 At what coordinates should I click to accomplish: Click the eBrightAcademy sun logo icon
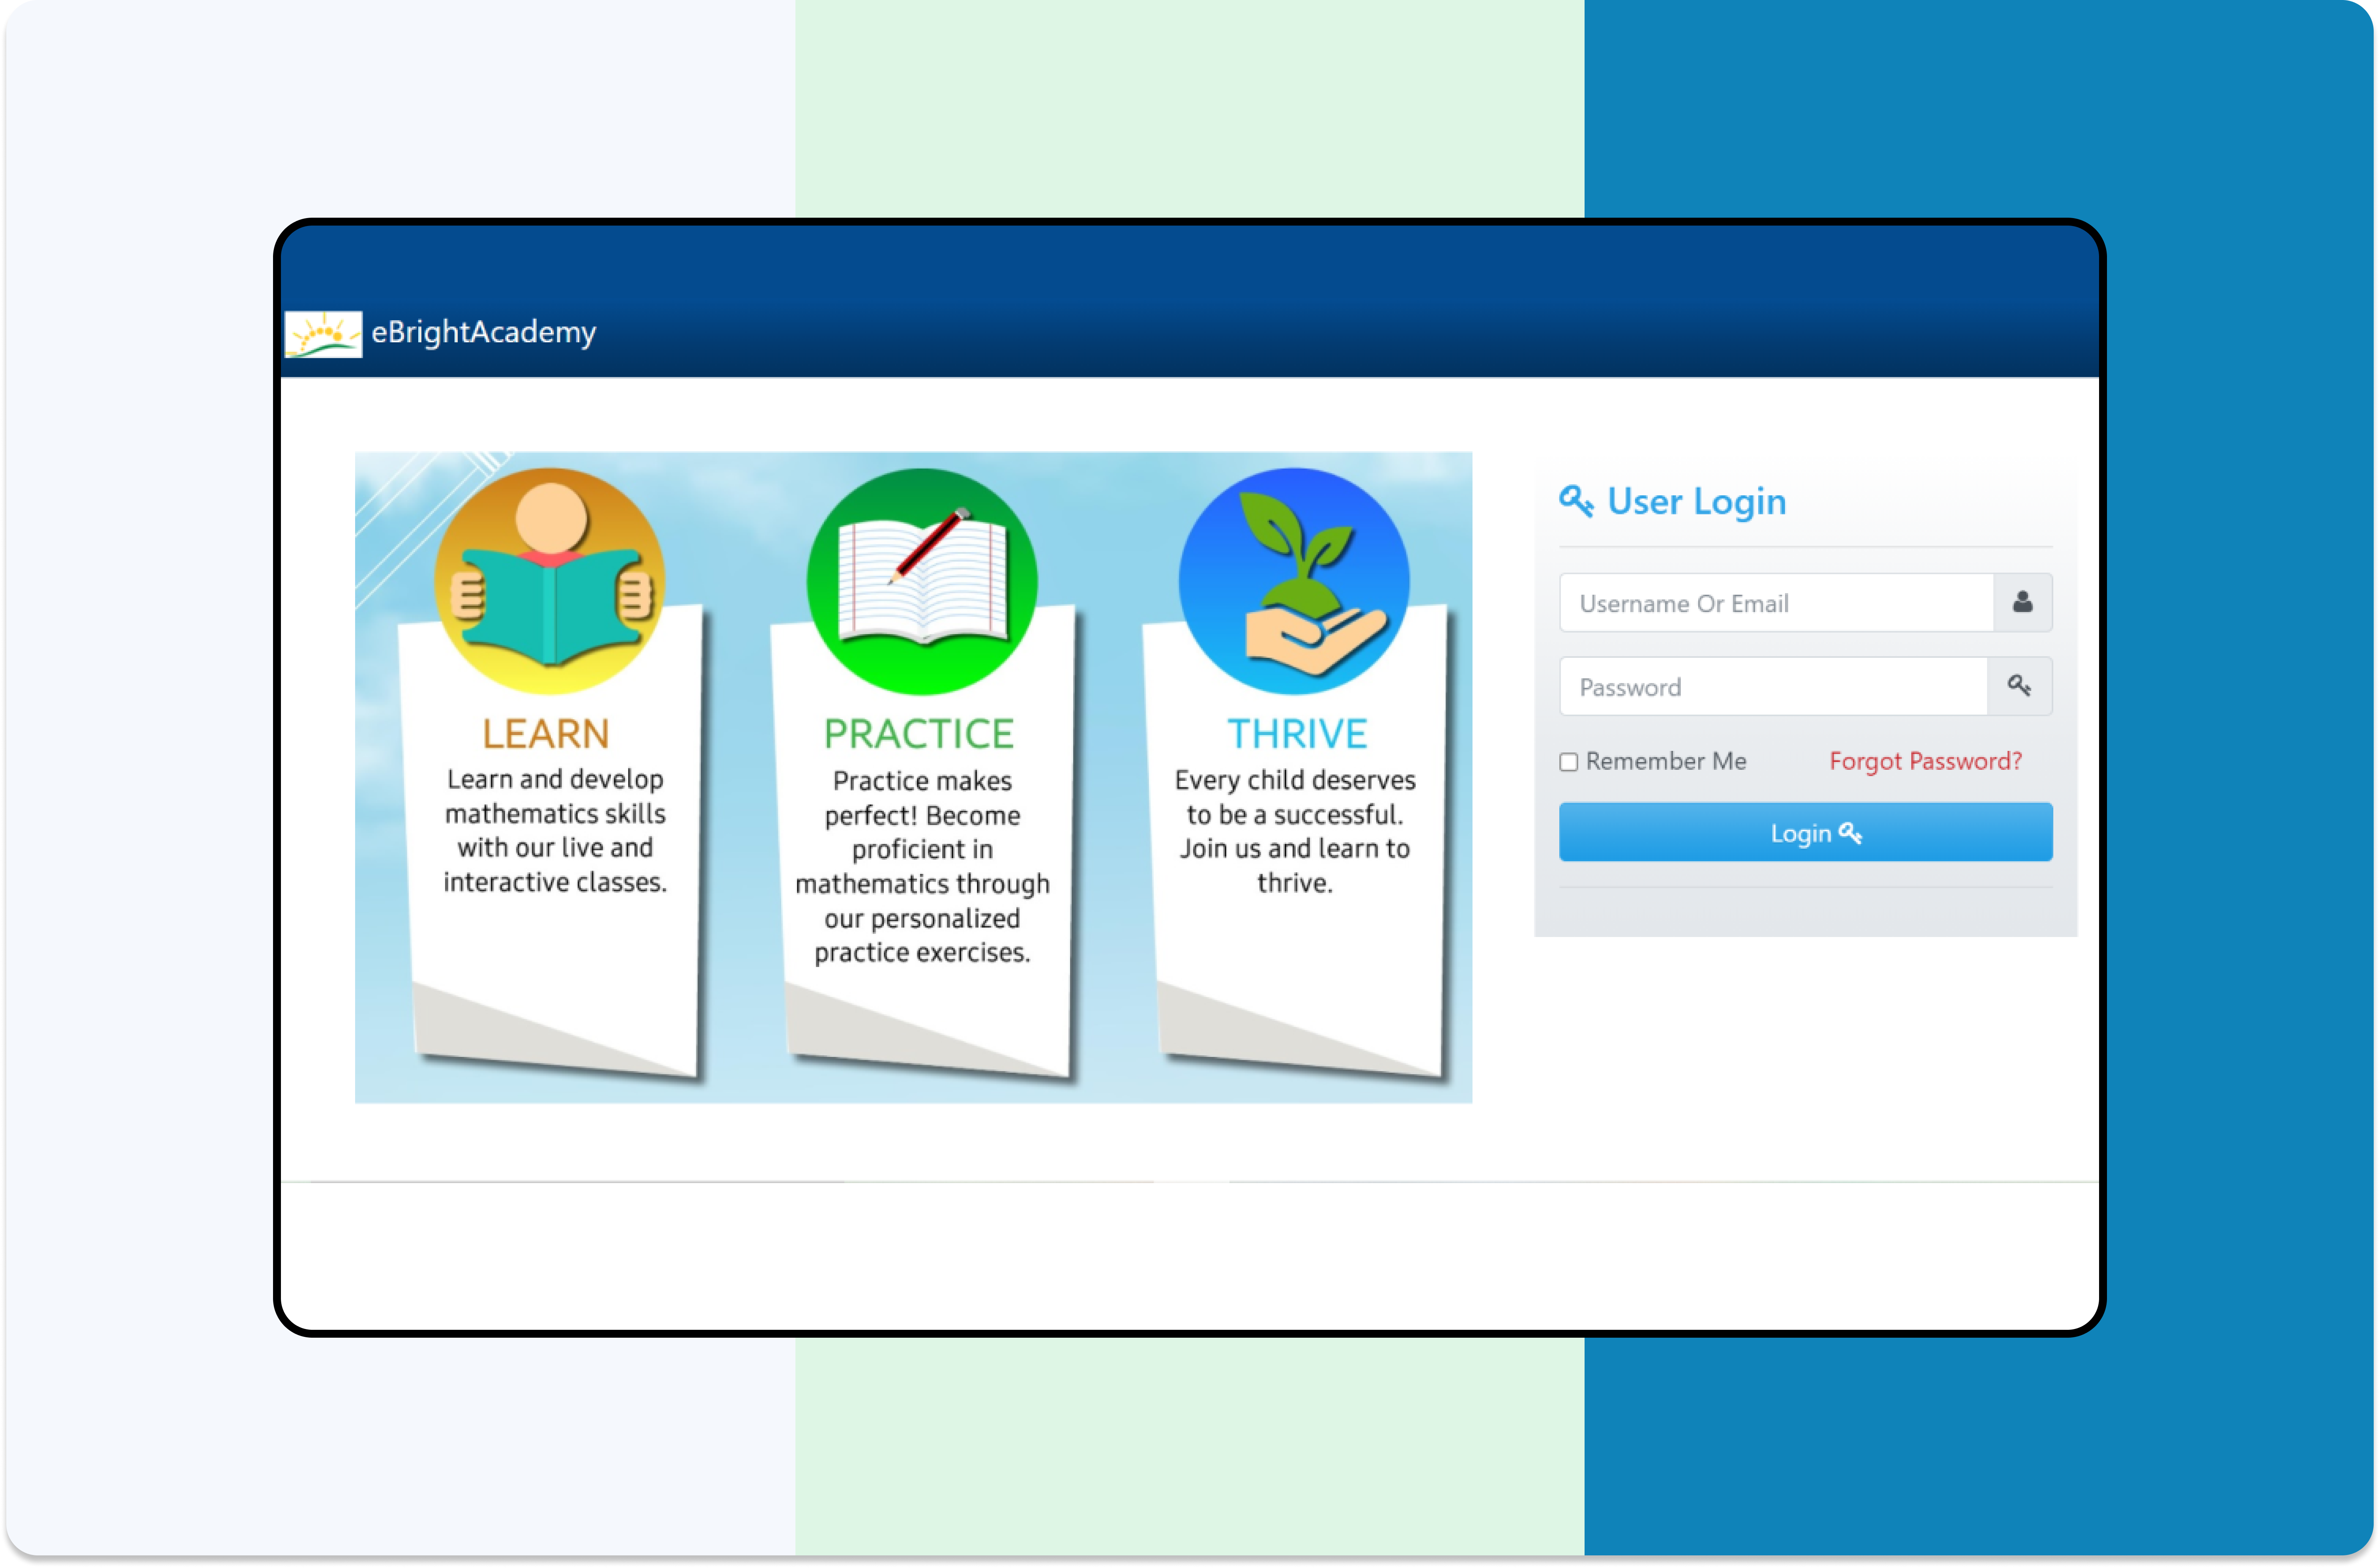pyautogui.click(x=323, y=334)
